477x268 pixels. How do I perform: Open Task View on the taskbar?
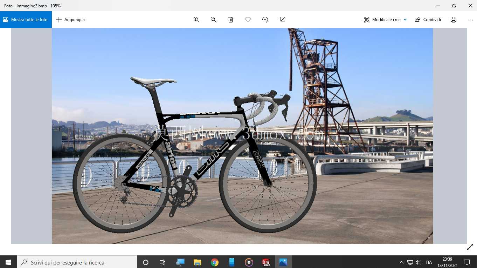[163, 262]
